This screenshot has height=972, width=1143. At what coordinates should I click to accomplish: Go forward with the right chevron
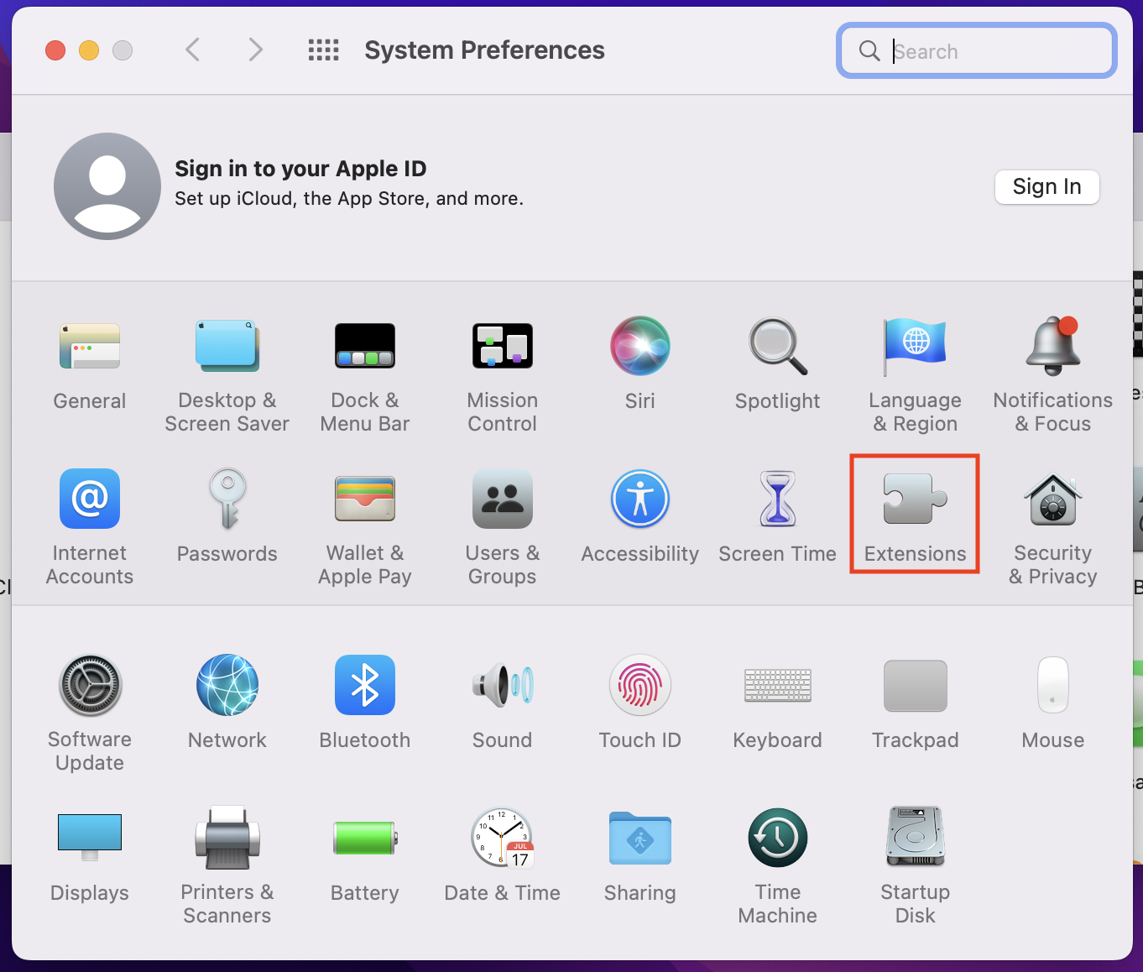pyautogui.click(x=256, y=50)
